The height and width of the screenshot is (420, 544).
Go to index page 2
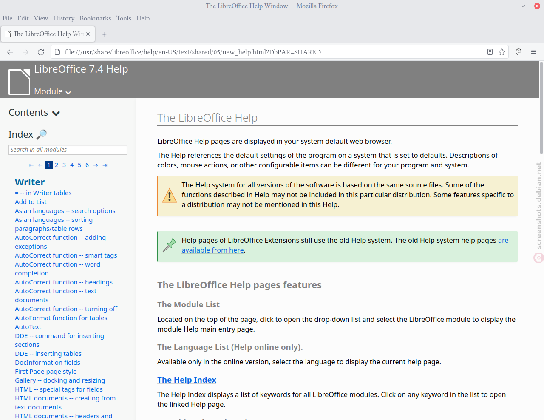[57, 165]
